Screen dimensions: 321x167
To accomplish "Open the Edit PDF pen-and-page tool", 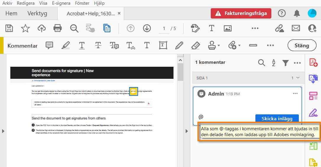I will [x=195, y=28].
